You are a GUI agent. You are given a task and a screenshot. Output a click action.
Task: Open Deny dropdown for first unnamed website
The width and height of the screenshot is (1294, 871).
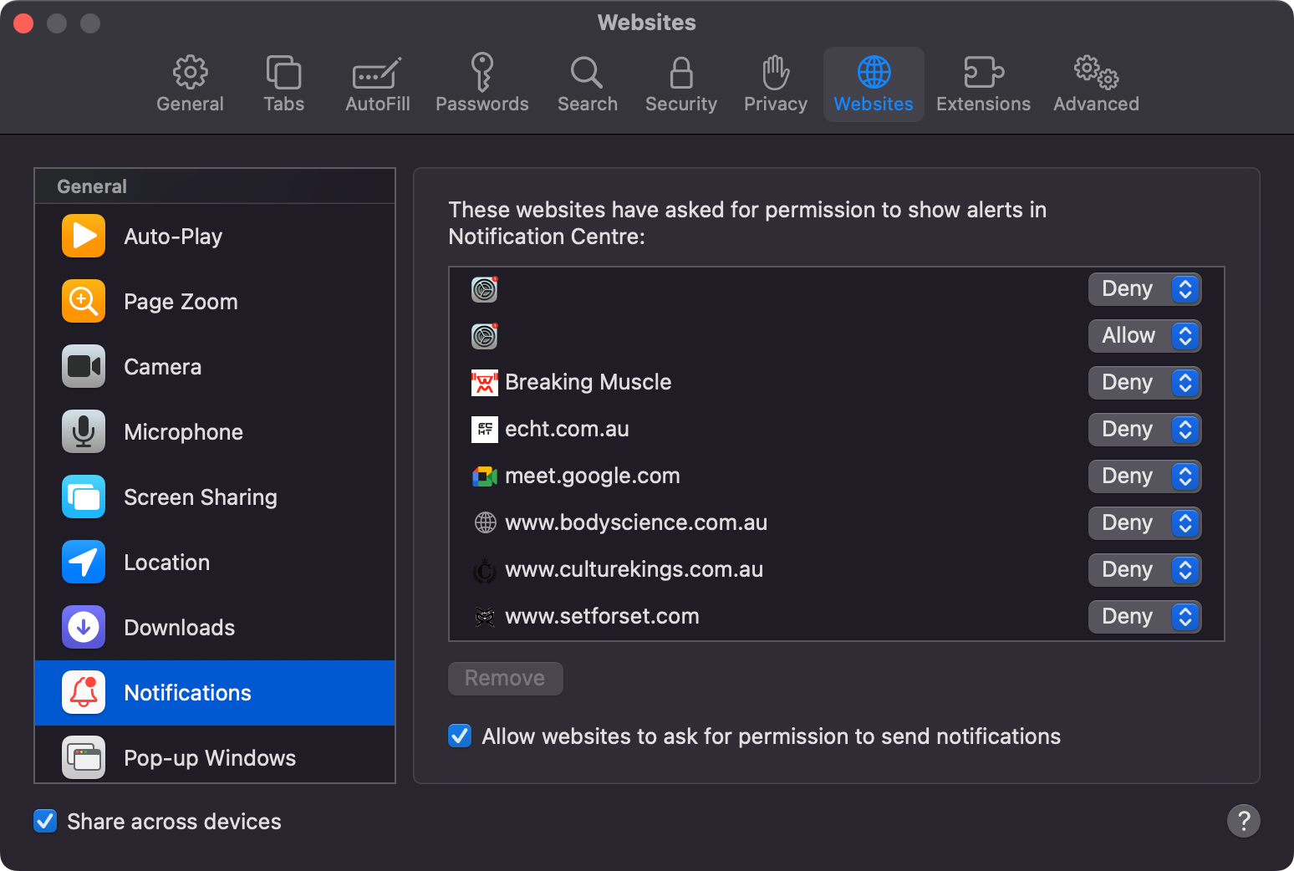coord(1144,289)
